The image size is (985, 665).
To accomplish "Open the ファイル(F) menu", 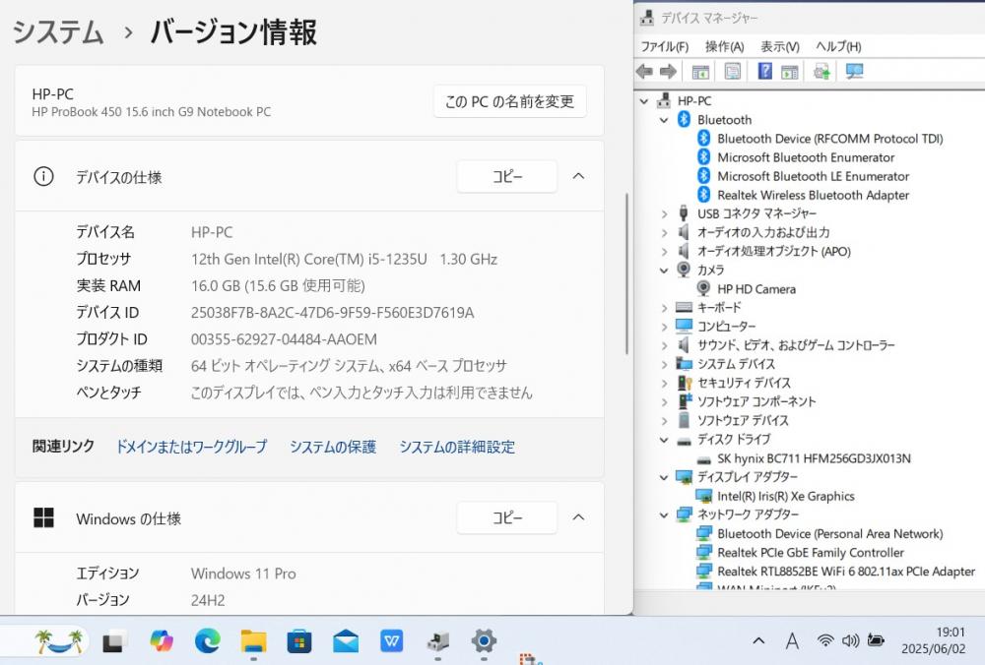I will pyautogui.click(x=665, y=46).
